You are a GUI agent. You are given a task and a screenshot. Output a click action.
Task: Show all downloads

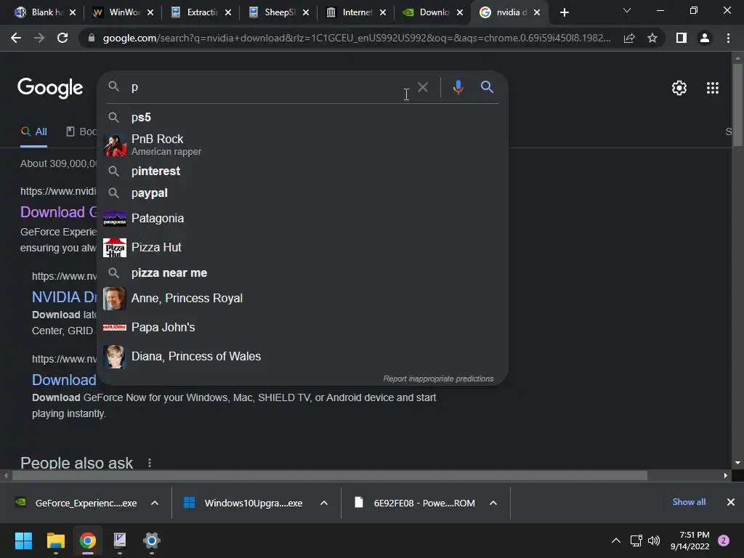(x=689, y=502)
